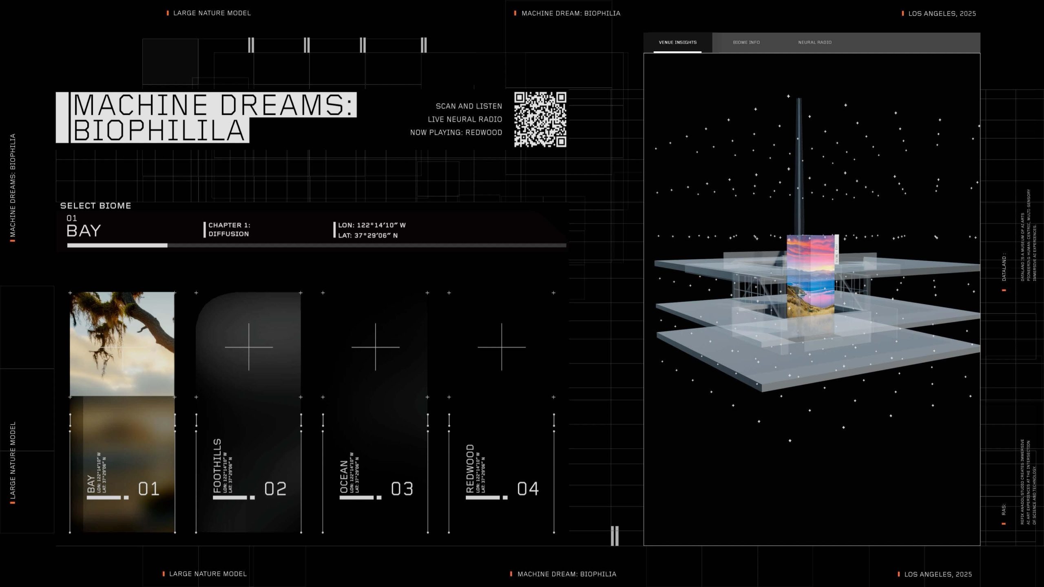Switch to the Biome Info tab
This screenshot has height=587, width=1044.
[x=746, y=42]
